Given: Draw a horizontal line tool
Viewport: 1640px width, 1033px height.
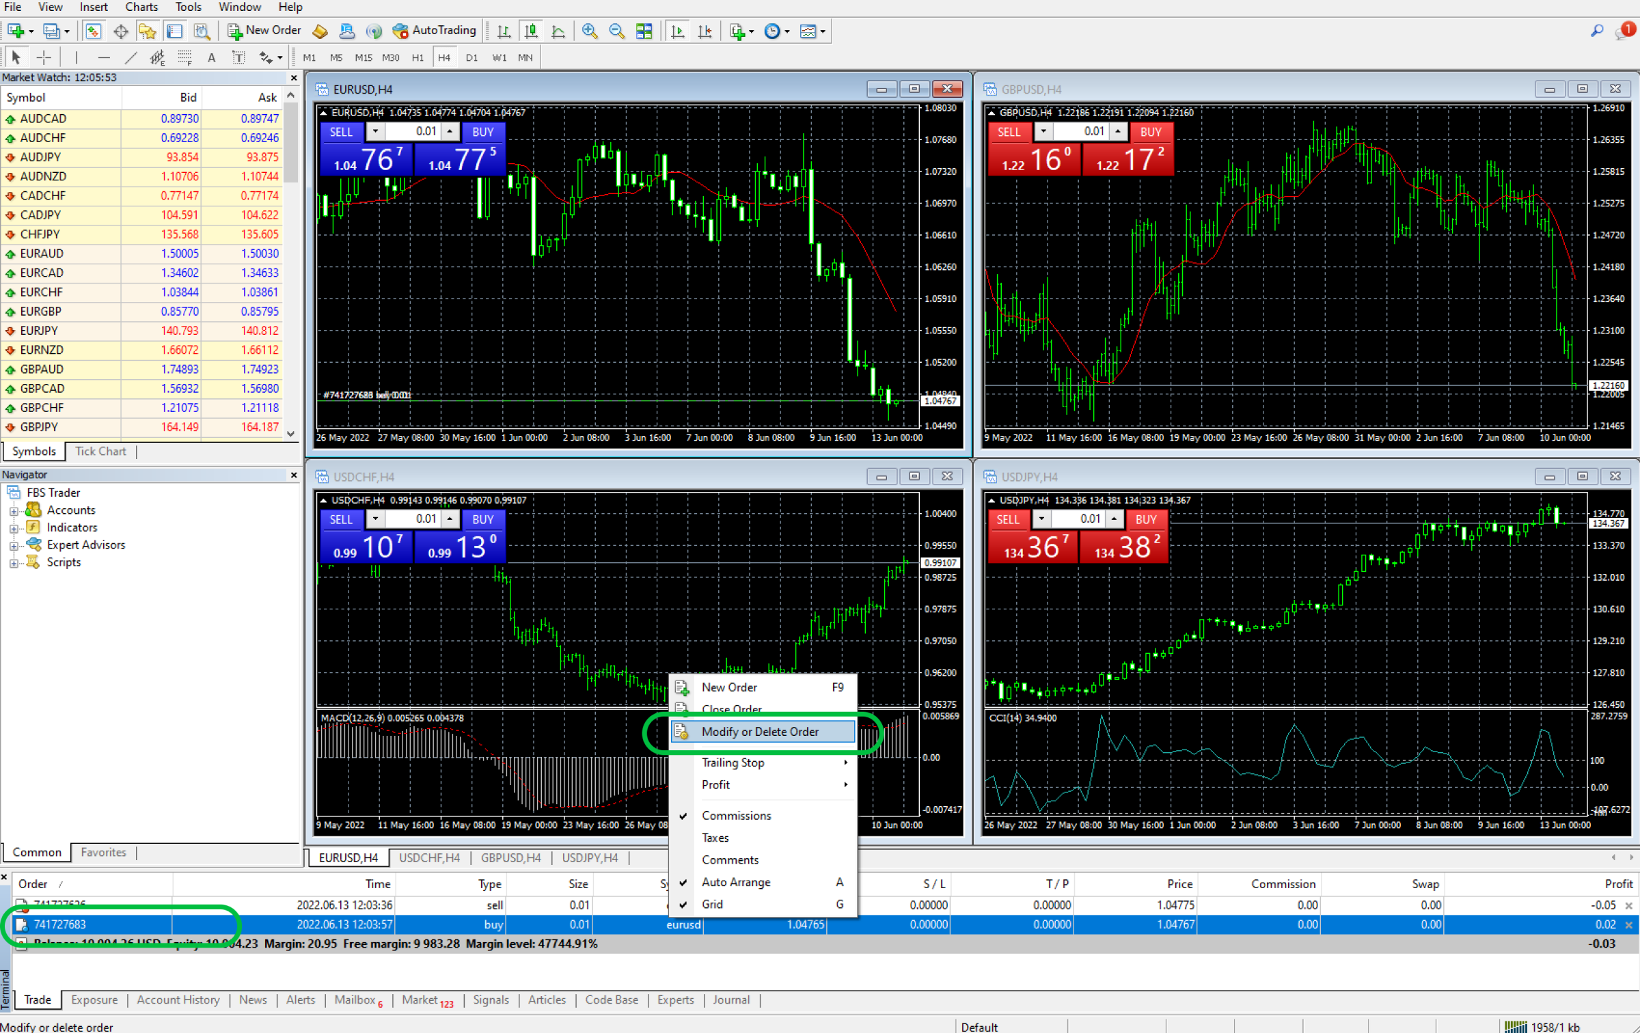Looking at the screenshot, I should [x=103, y=57].
